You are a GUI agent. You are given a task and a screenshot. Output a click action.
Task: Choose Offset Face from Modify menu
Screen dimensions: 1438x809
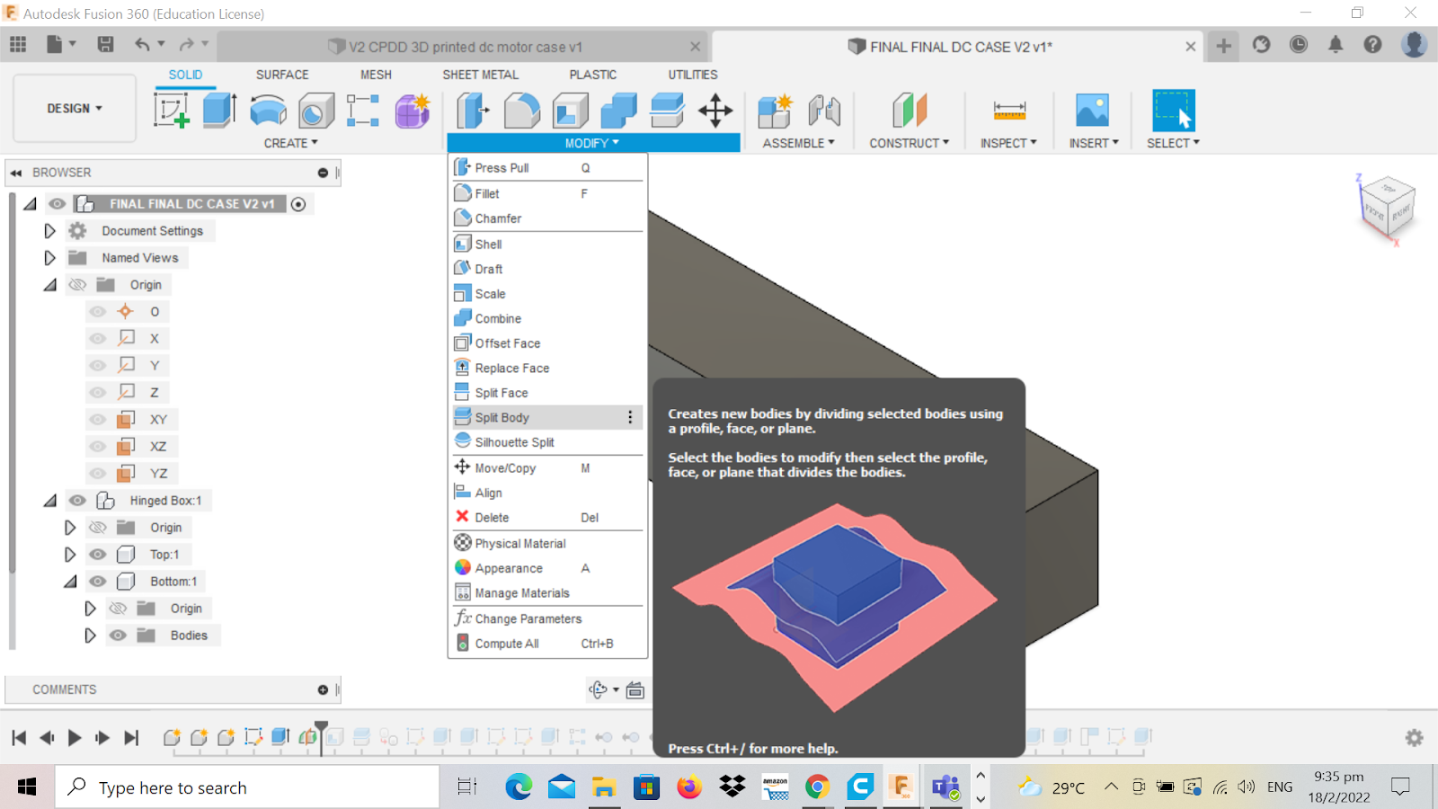point(547,343)
